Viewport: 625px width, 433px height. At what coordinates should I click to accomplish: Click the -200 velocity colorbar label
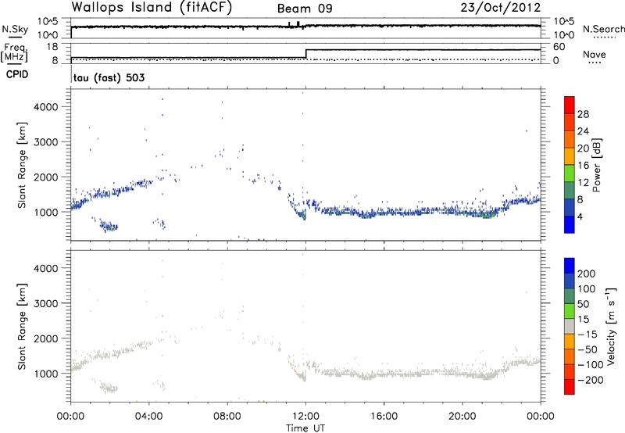[x=591, y=380]
